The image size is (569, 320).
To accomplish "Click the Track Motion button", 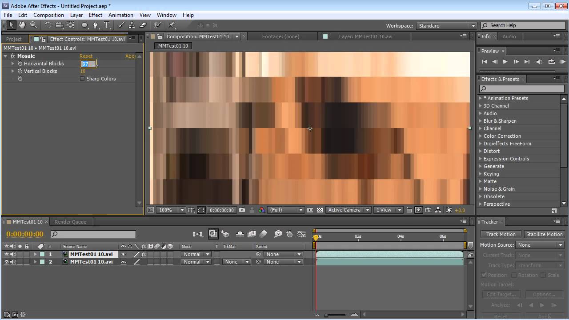I will pyautogui.click(x=501, y=234).
